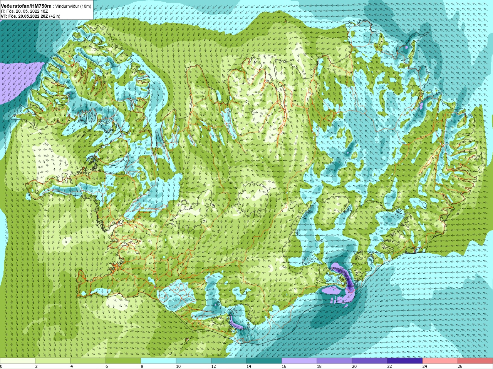Click the legend scale value 26
493x369 pixels.
pyautogui.click(x=460, y=366)
